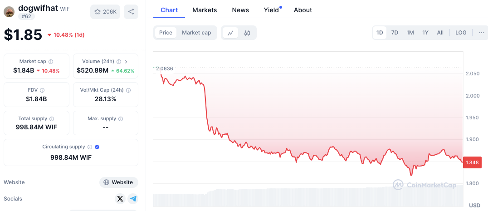Open the X (Twitter) social link
Image resolution: width=488 pixels, height=211 pixels.
click(120, 199)
